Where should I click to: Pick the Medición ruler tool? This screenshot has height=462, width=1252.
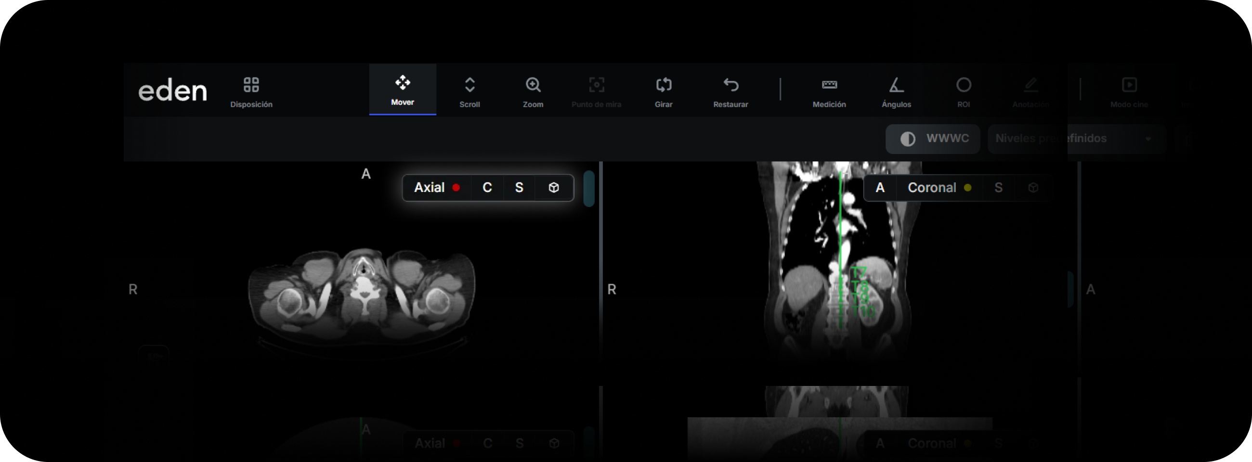[829, 92]
